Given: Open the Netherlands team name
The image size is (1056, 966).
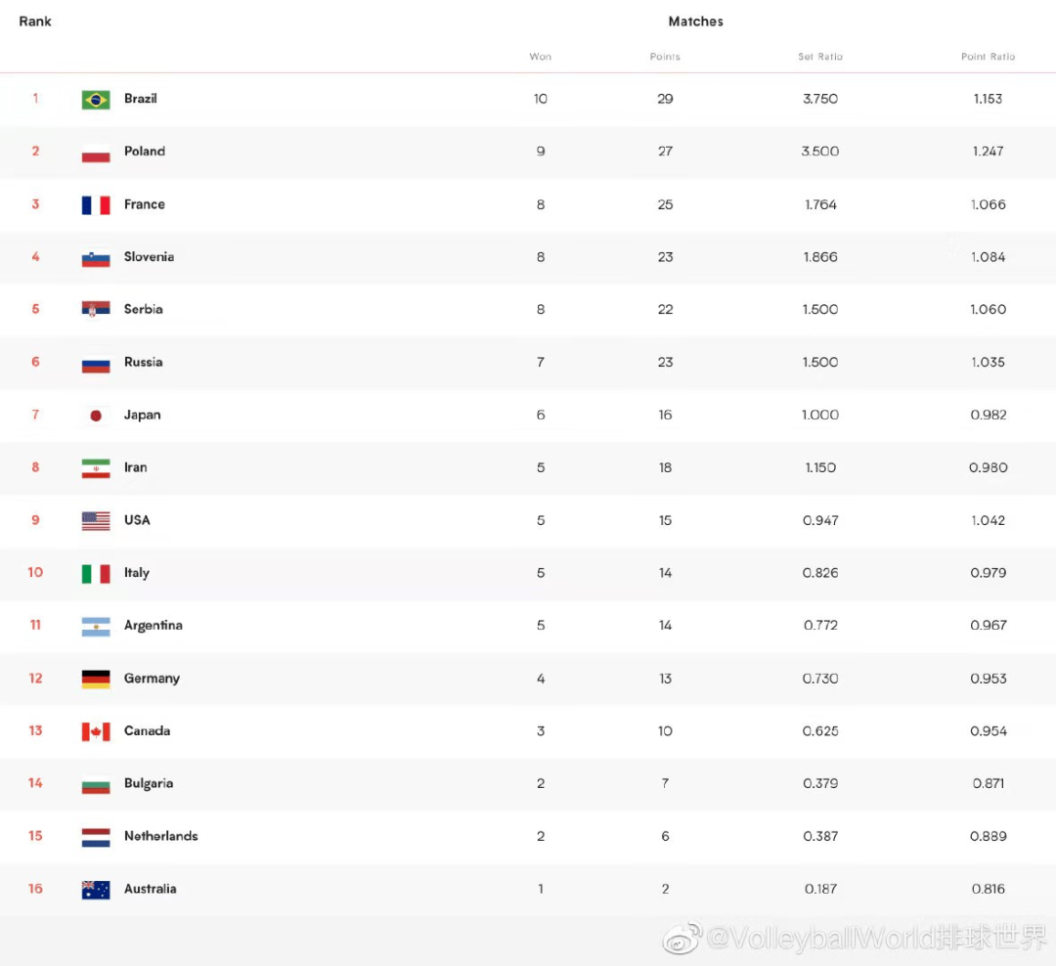Looking at the screenshot, I should click(161, 836).
